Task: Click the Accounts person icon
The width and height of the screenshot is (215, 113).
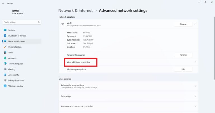Action: tap(5, 58)
